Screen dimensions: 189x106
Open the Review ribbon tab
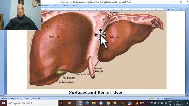pos(66,6)
